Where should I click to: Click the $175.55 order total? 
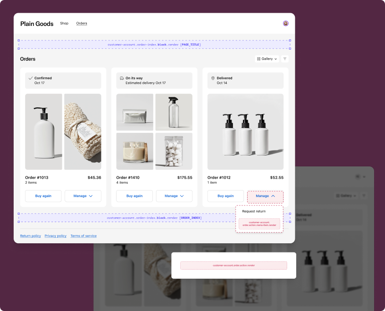[185, 178]
